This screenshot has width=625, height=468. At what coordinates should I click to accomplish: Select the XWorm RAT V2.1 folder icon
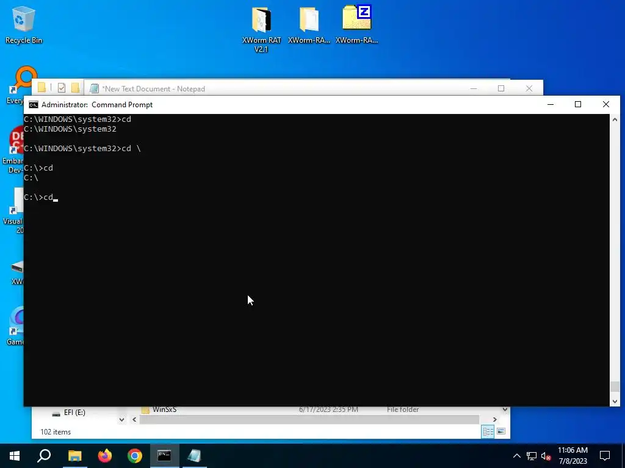(x=261, y=29)
